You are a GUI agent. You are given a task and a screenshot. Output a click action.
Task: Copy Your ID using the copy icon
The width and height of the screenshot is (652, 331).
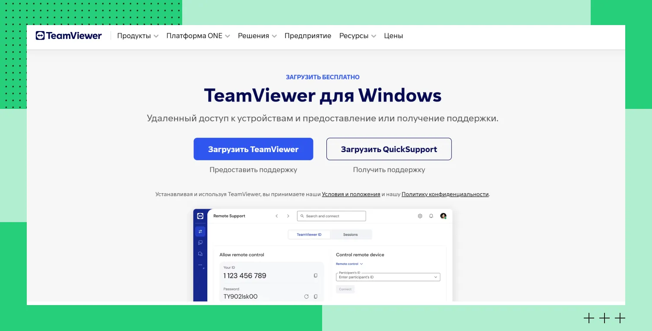(x=315, y=276)
